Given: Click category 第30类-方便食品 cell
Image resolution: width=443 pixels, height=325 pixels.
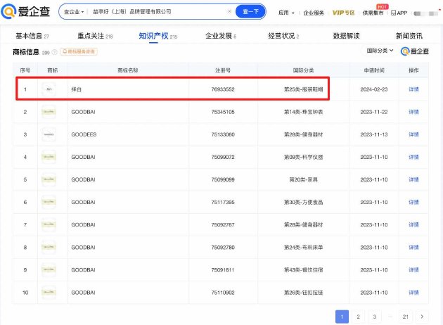Looking at the screenshot, I should coord(304,203).
